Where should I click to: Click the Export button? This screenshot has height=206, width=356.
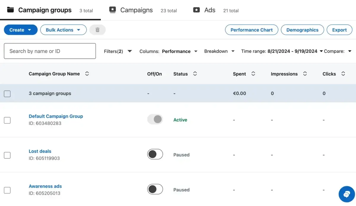pos(339,30)
